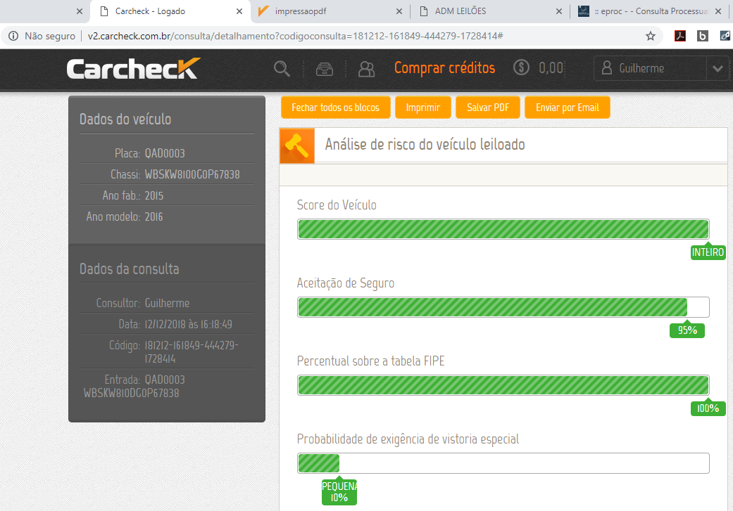Click Fechar todos os blocos button
The width and height of the screenshot is (733, 511).
coord(336,108)
